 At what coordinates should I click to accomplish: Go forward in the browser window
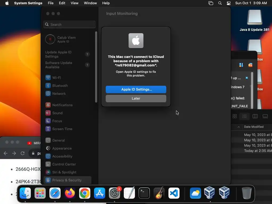coord(14,153)
